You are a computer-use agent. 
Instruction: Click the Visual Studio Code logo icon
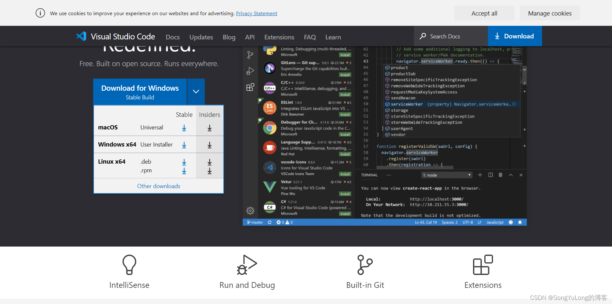(81, 36)
